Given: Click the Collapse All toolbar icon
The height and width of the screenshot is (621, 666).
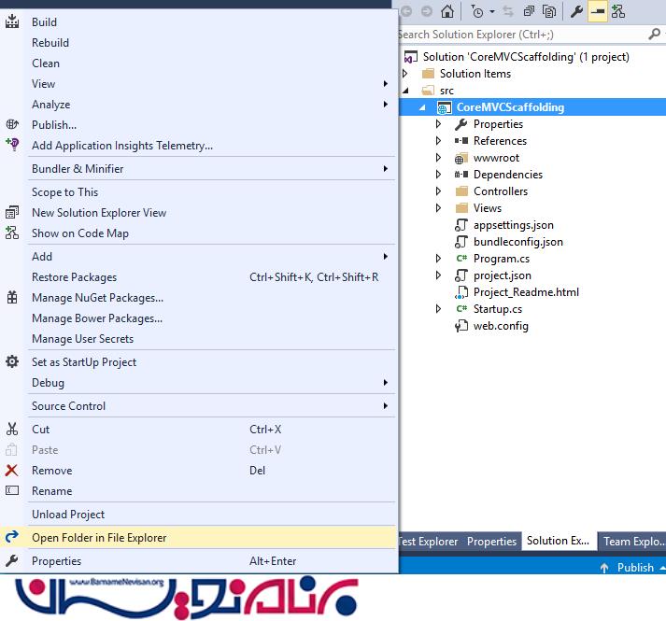Looking at the screenshot, I should coord(529,11).
